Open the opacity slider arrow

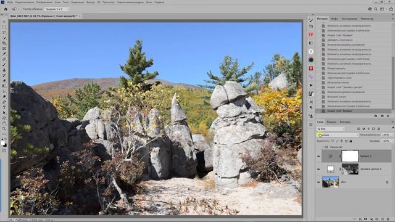coord(393,135)
